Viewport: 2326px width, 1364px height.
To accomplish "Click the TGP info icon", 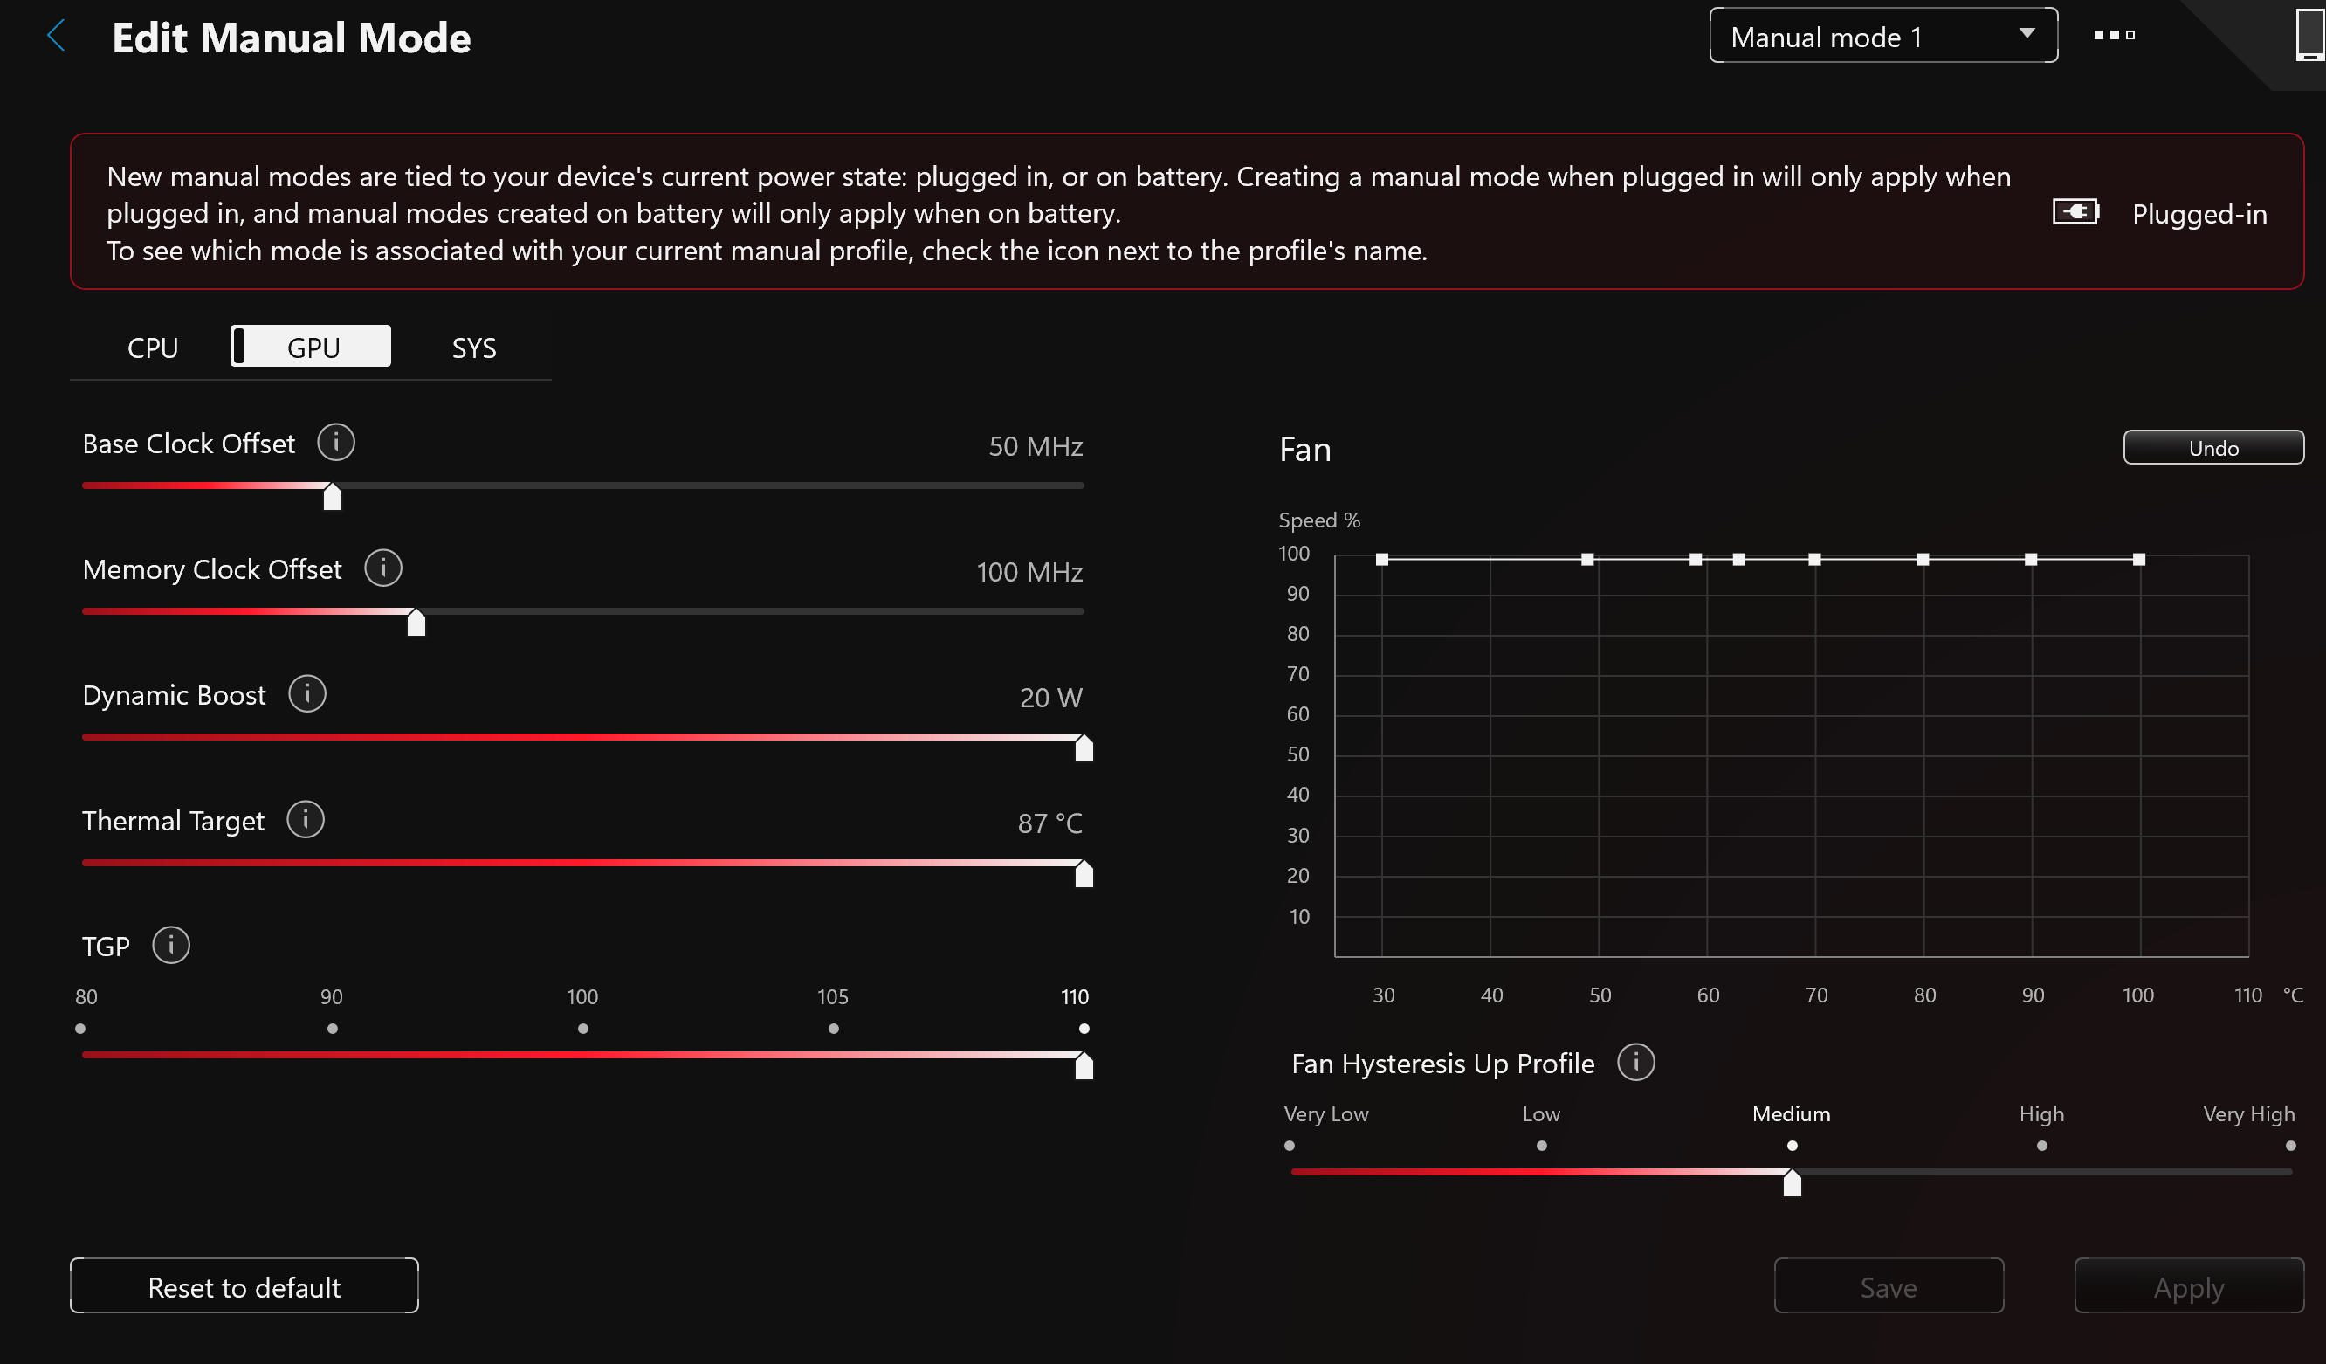I will [171, 944].
